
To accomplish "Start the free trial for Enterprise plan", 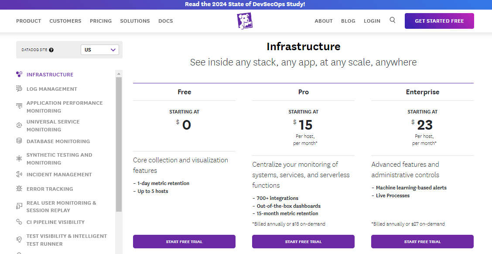I will click(x=422, y=242).
